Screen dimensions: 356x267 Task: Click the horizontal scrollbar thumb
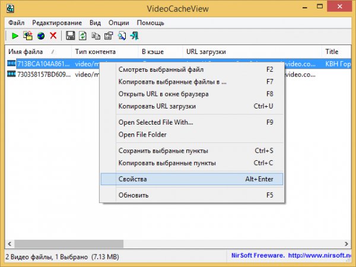point(69,244)
